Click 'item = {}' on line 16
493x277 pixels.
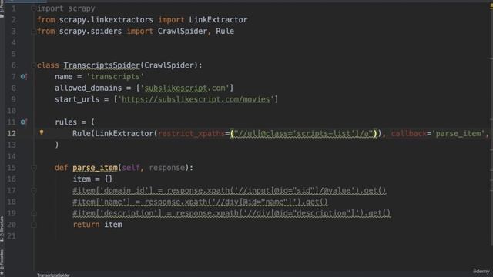point(92,179)
